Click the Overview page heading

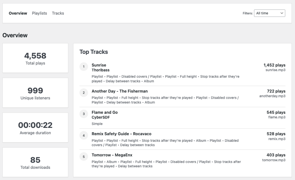[15, 35]
